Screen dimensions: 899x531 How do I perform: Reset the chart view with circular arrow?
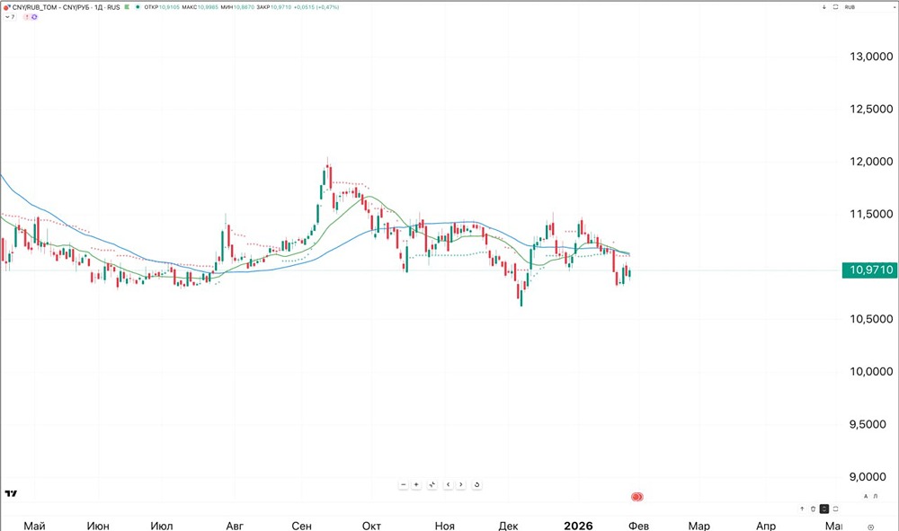pos(476,484)
